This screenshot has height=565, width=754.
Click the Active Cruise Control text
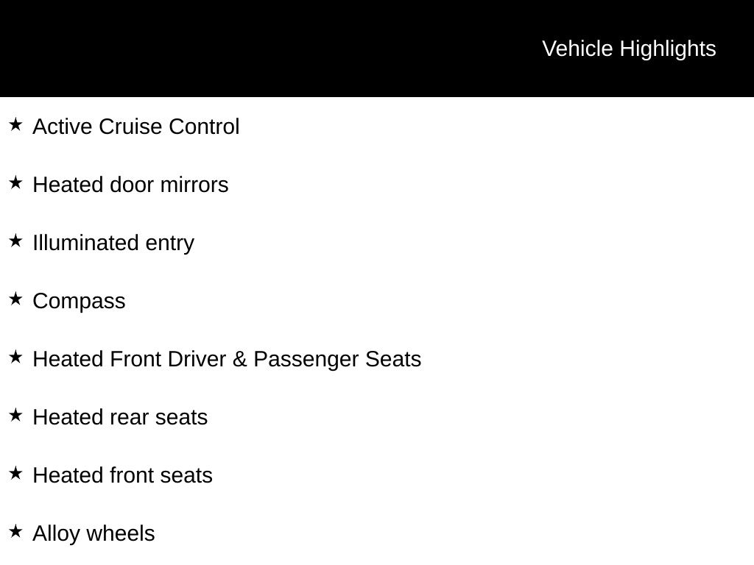click(136, 127)
